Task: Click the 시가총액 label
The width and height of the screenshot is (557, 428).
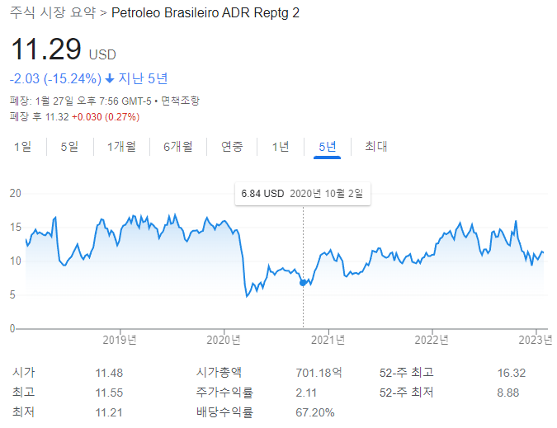Action: [219, 373]
